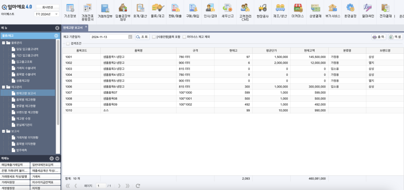Open the 기초정보 module icon
This screenshot has width=404, height=190.
point(70,10)
